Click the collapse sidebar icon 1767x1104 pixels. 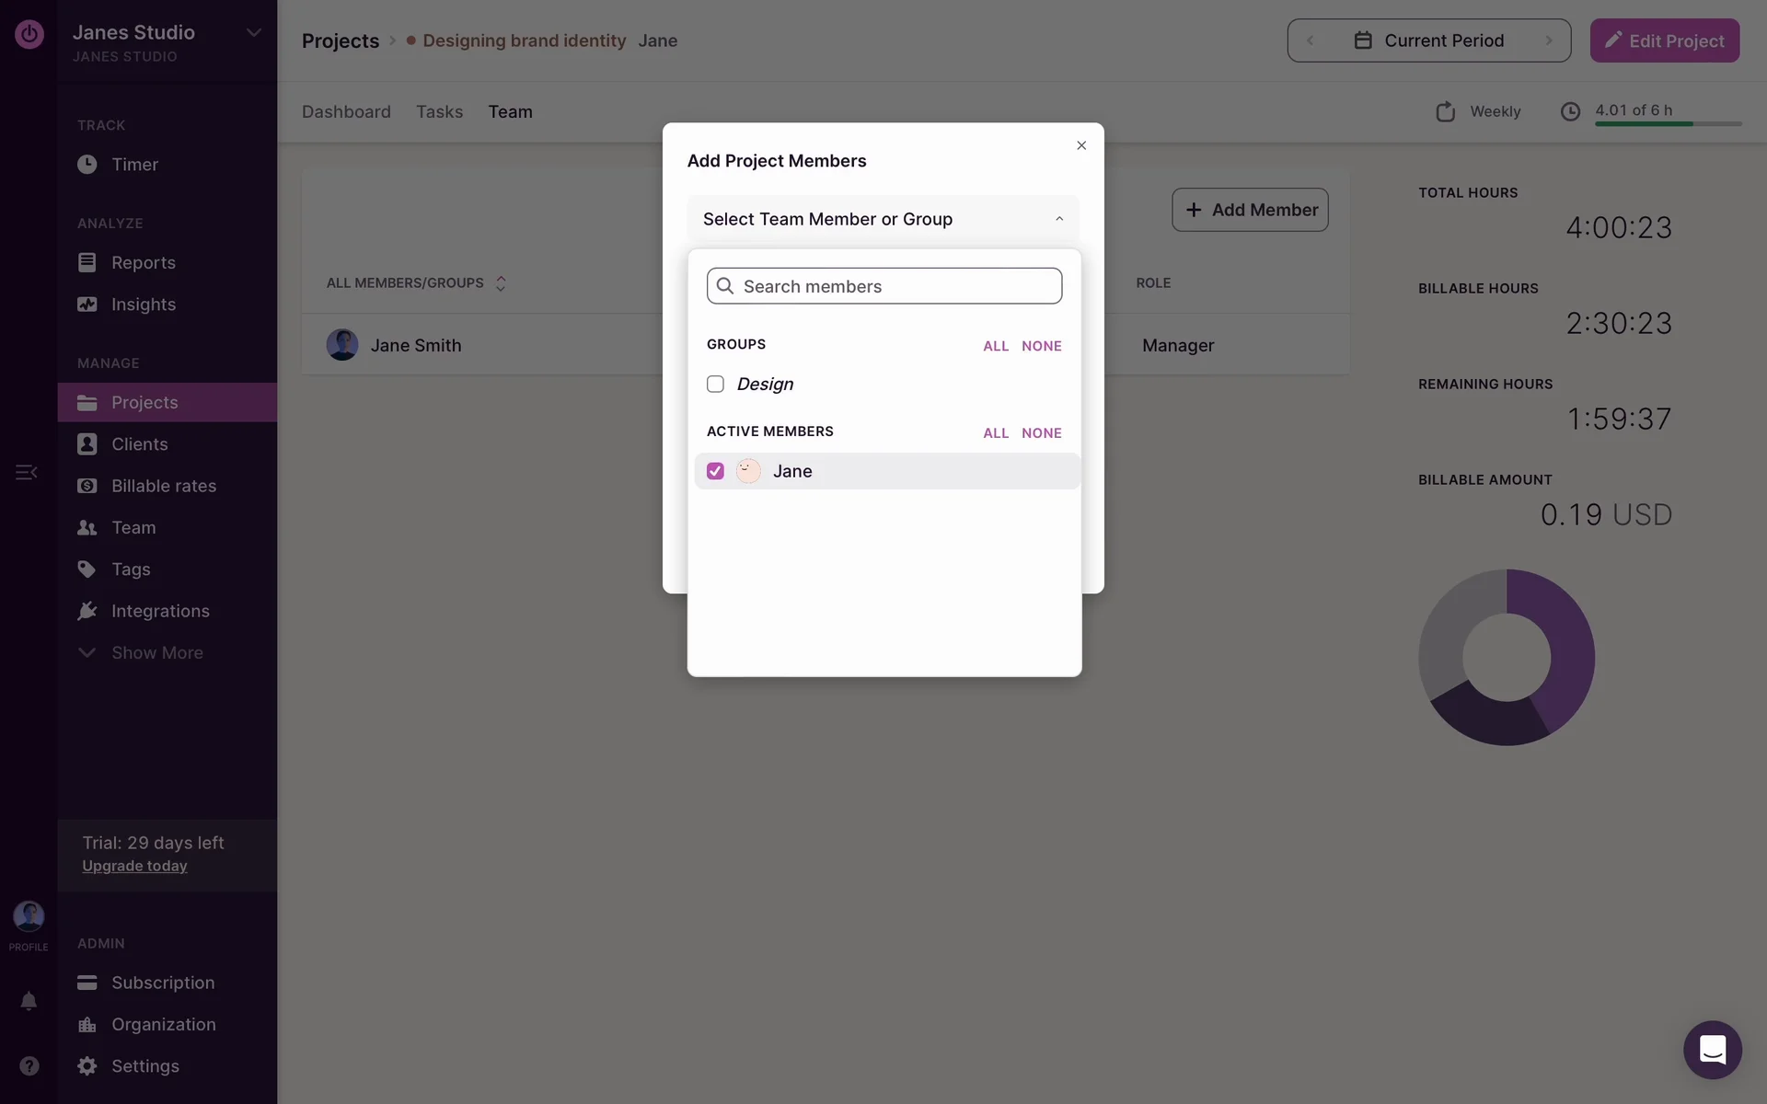coord(27,472)
